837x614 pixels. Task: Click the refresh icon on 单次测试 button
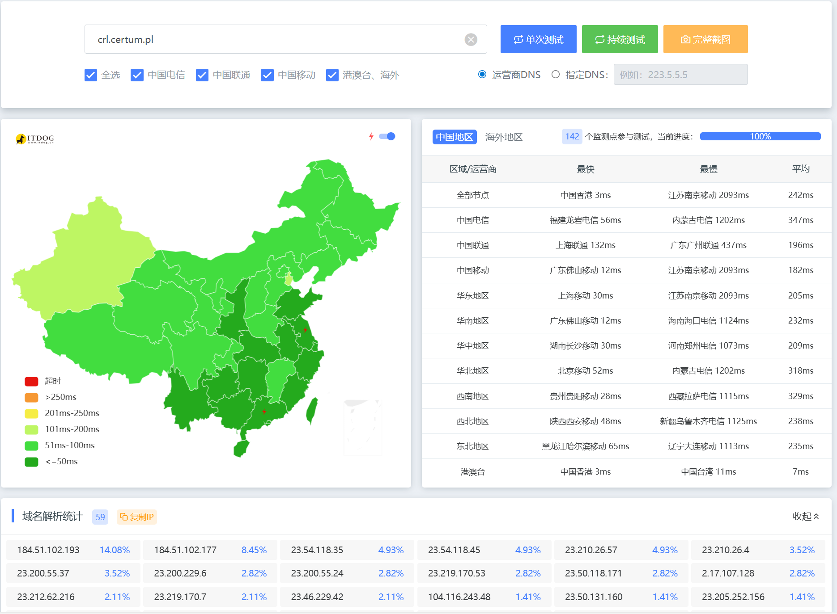tap(518, 40)
